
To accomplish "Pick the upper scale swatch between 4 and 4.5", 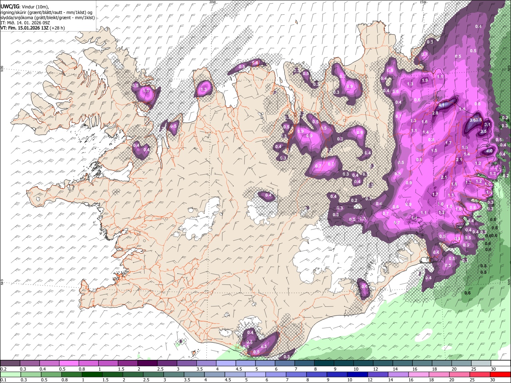I will pos(226,363).
